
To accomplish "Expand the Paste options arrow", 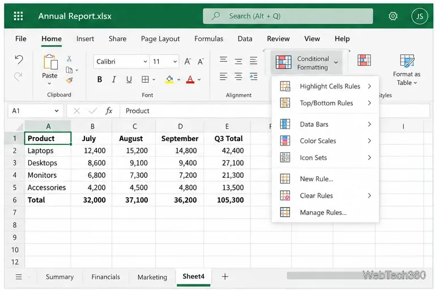I will point(50,83).
